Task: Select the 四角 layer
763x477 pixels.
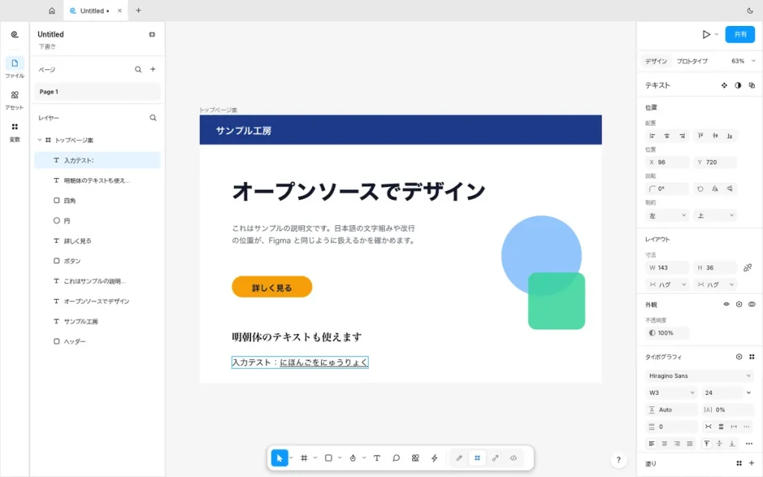Action: pyautogui.click(x=98, y=200)
